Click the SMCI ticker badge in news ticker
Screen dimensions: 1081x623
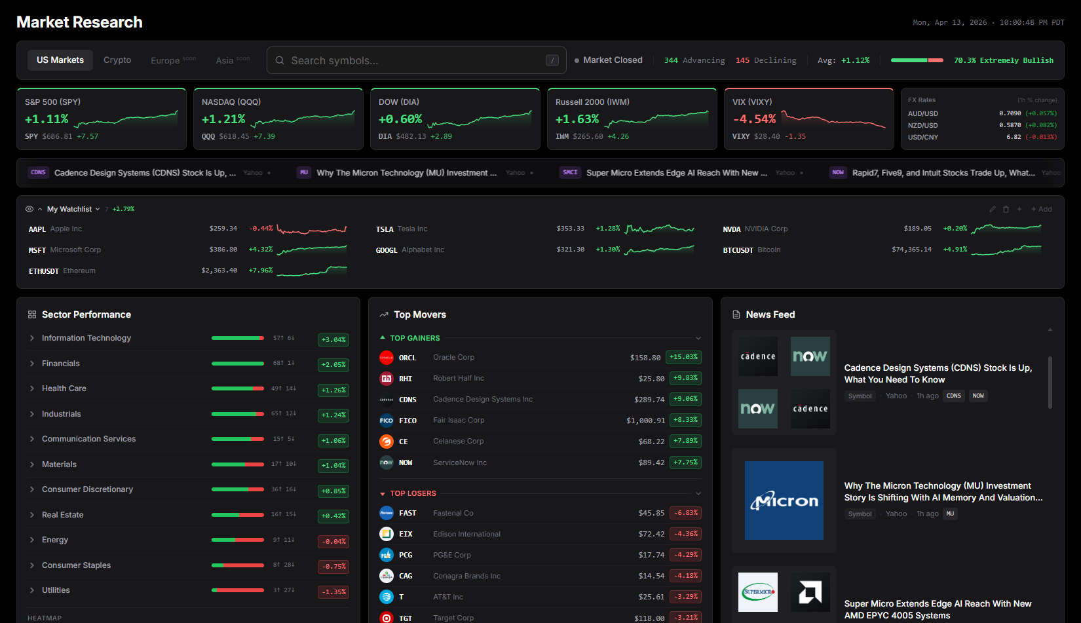(x=570, y=173)
